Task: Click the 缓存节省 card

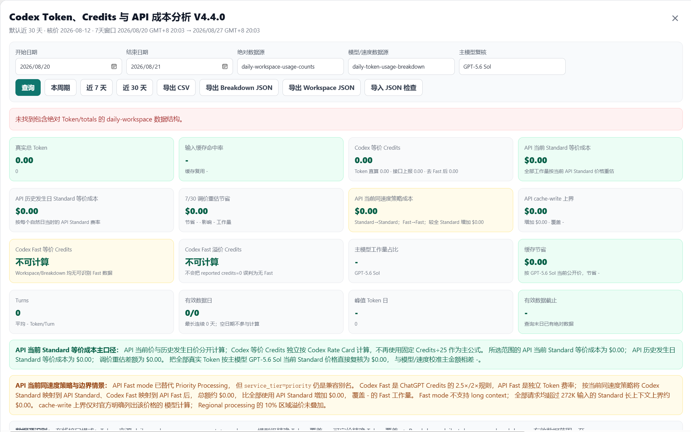Action: 600,261
